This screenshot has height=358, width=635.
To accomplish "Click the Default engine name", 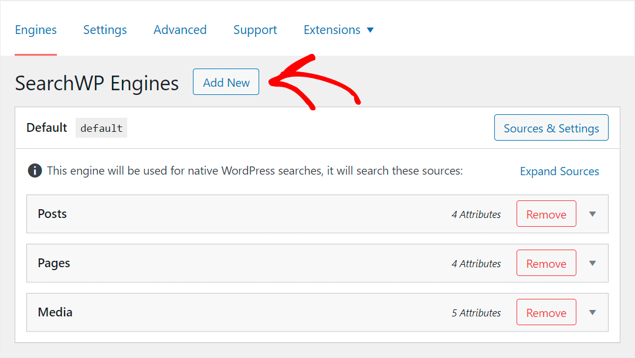I will click(x=46, y=128).
